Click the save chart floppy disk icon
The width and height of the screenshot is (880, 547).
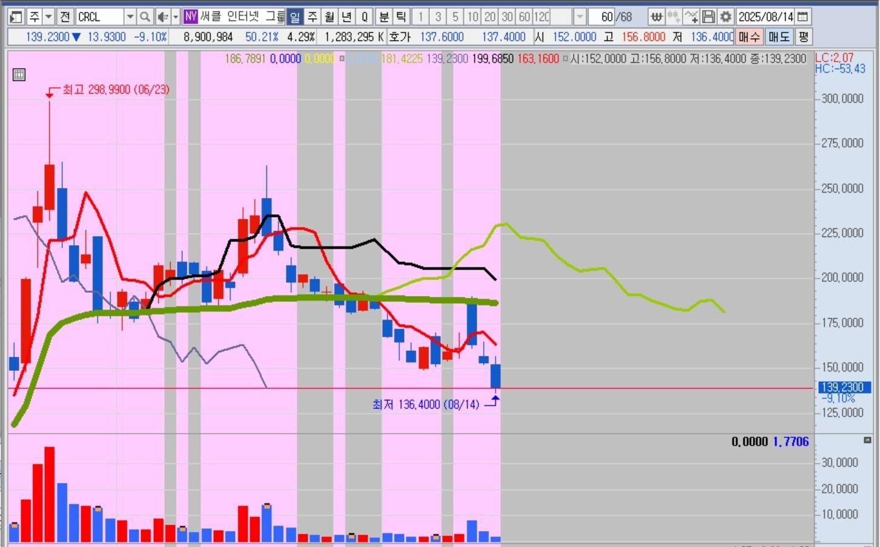click(x=709, y=17)
